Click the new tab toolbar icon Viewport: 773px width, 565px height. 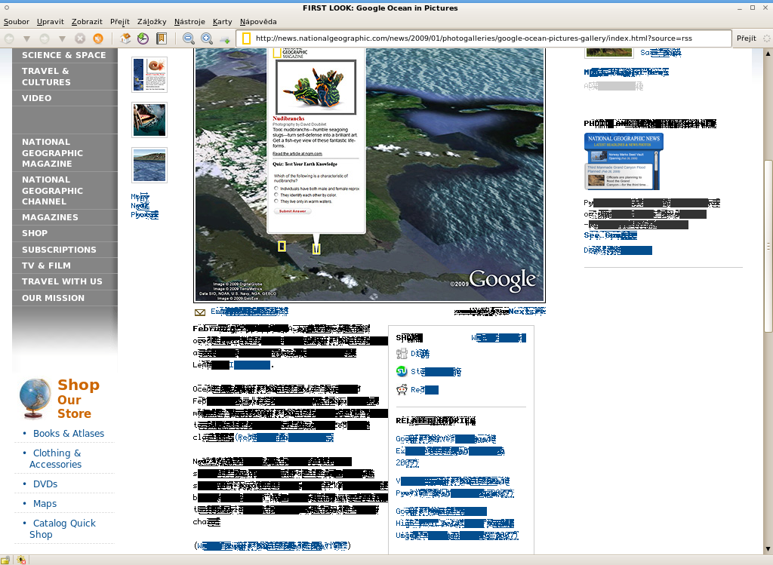point(224,39)
